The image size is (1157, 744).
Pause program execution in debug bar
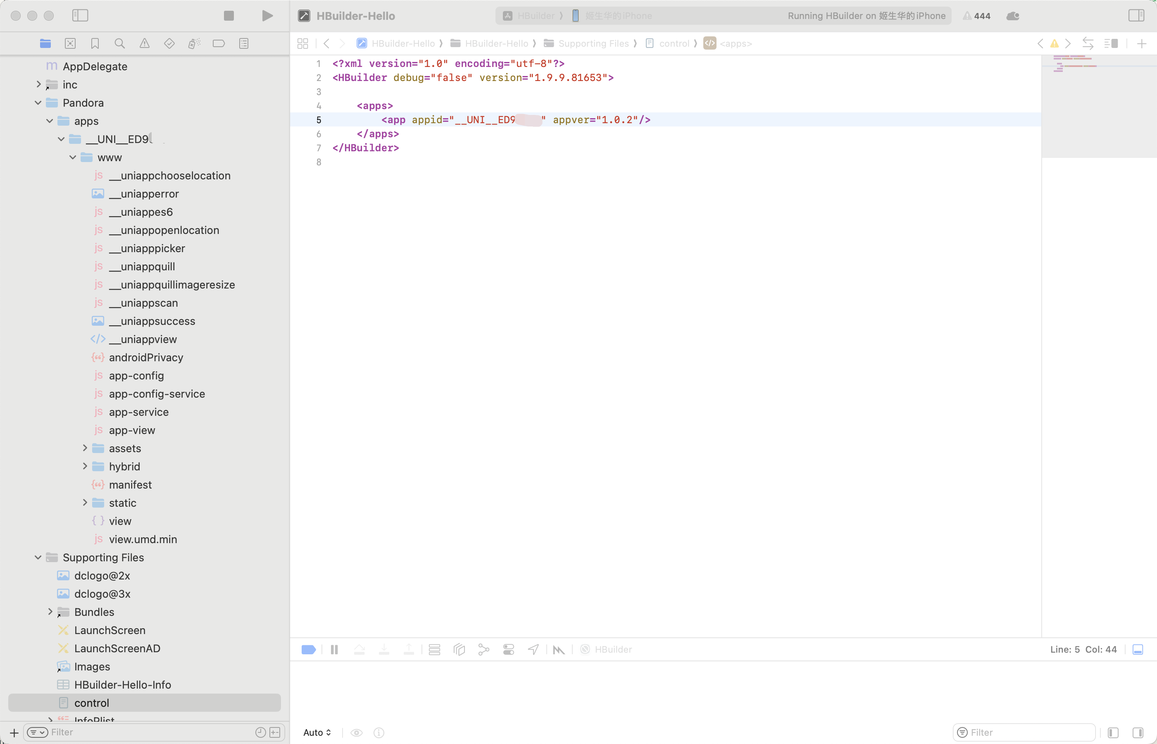click(x=334, y=650)
